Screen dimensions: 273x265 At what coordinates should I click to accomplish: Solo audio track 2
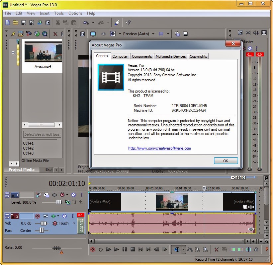pyautogui.click(x=73, y=216)
